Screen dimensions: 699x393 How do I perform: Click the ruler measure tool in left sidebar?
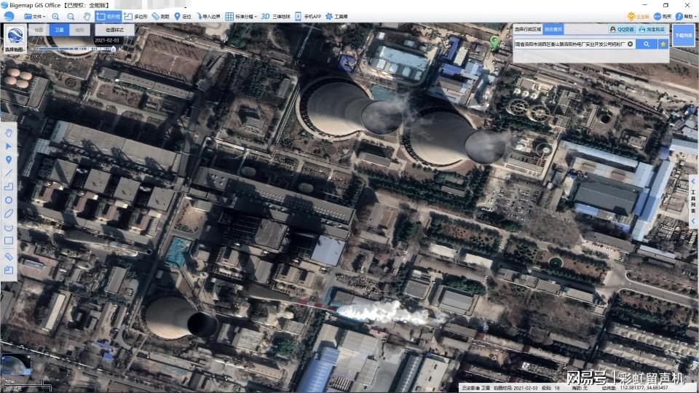(x=9, y=256)
